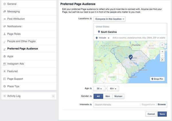Screen dimensions: 172x121
Task: Click the Interests help info icon
Action: 91,105
